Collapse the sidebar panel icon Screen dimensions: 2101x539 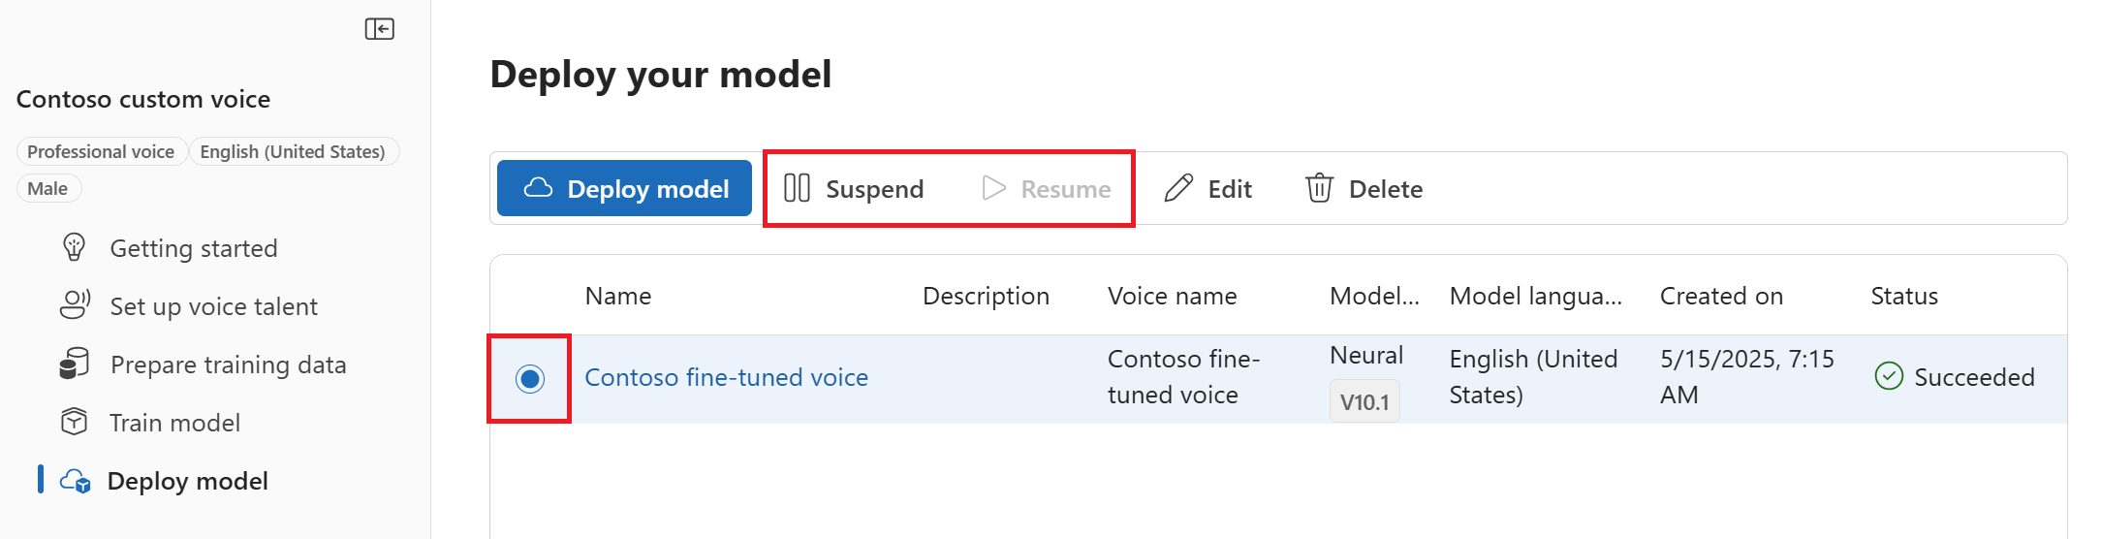pyautogui.click(x=379, y=29)
